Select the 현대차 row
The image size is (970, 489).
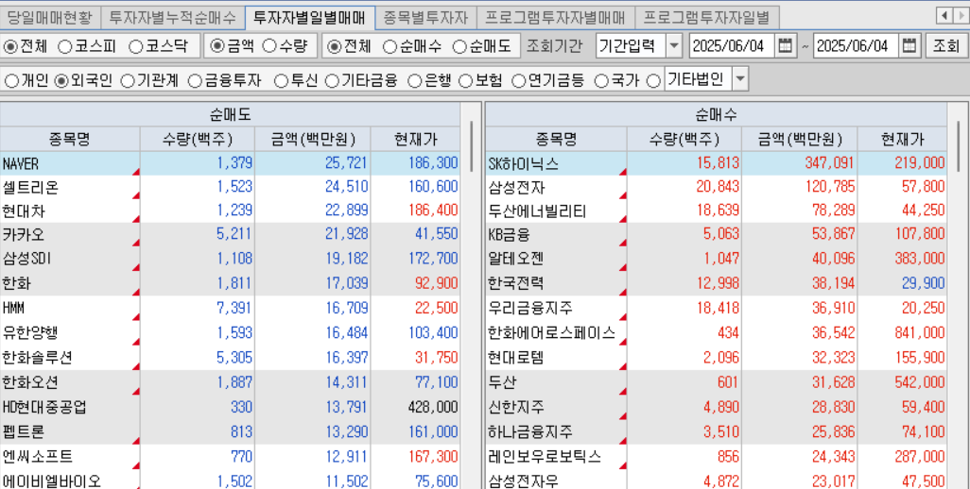(230, 211)
